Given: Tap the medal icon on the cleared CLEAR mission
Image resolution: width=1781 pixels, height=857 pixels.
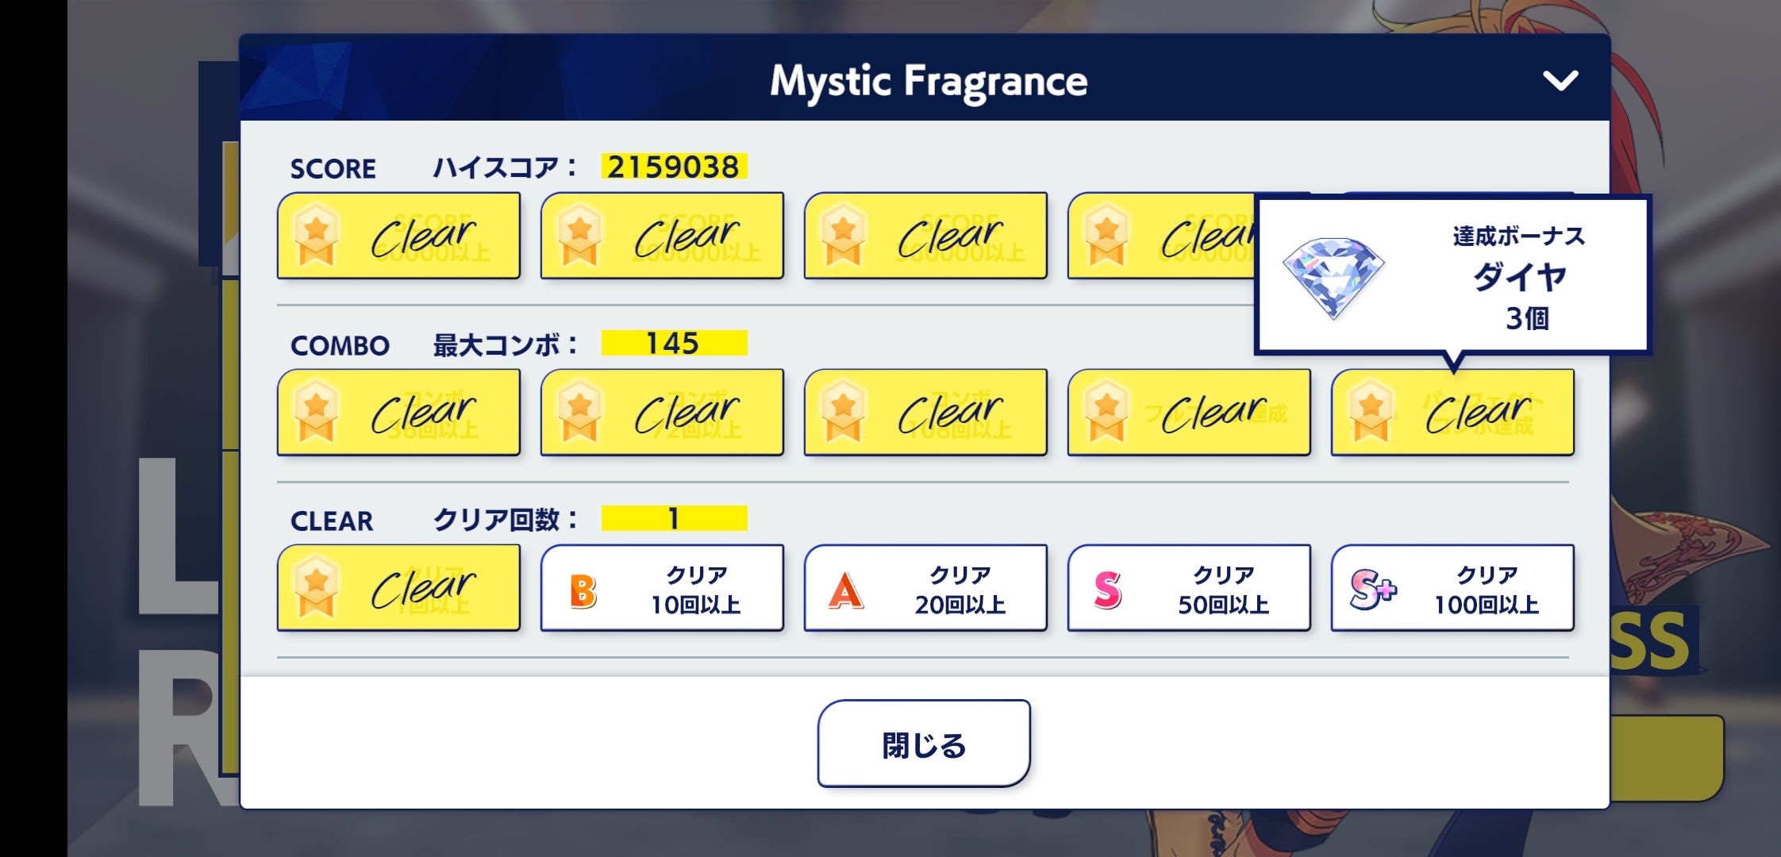Looking at the screenshot, I should [x=316, y=587].
